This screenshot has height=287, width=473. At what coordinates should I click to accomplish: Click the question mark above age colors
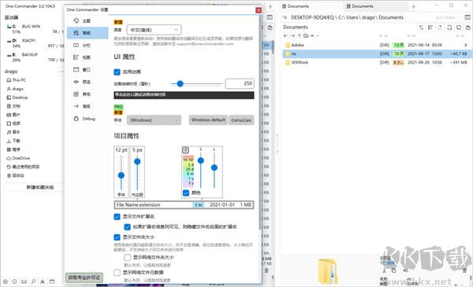pos(186,149)
